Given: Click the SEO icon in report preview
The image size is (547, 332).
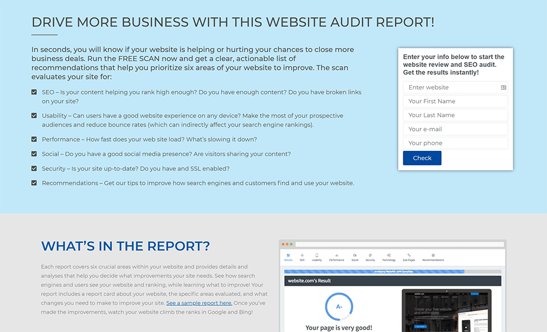Looking at the screenshot, I should tap(302, 256).
